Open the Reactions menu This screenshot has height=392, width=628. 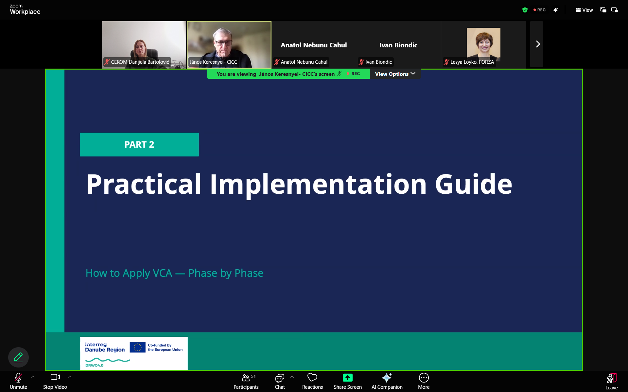pos(312,381)
